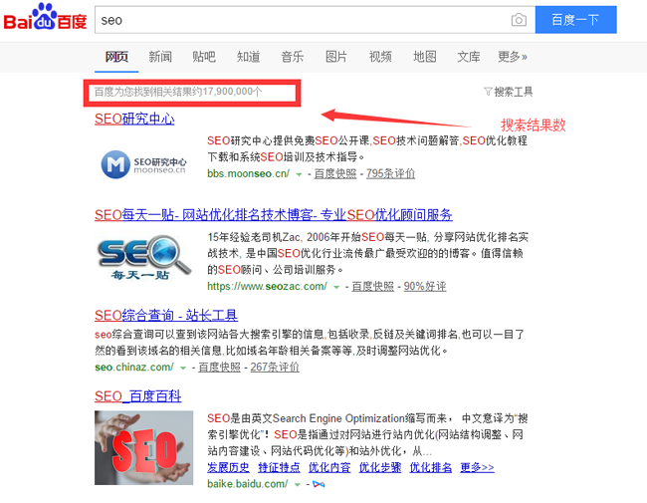The width and height of the screenshot is (647, 503).
Task: Click 更多>> under the baike result
Action: pos(477,467)
